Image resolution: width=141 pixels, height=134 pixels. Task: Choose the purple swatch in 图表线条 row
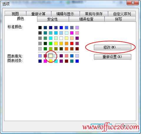tap(61, 61)
